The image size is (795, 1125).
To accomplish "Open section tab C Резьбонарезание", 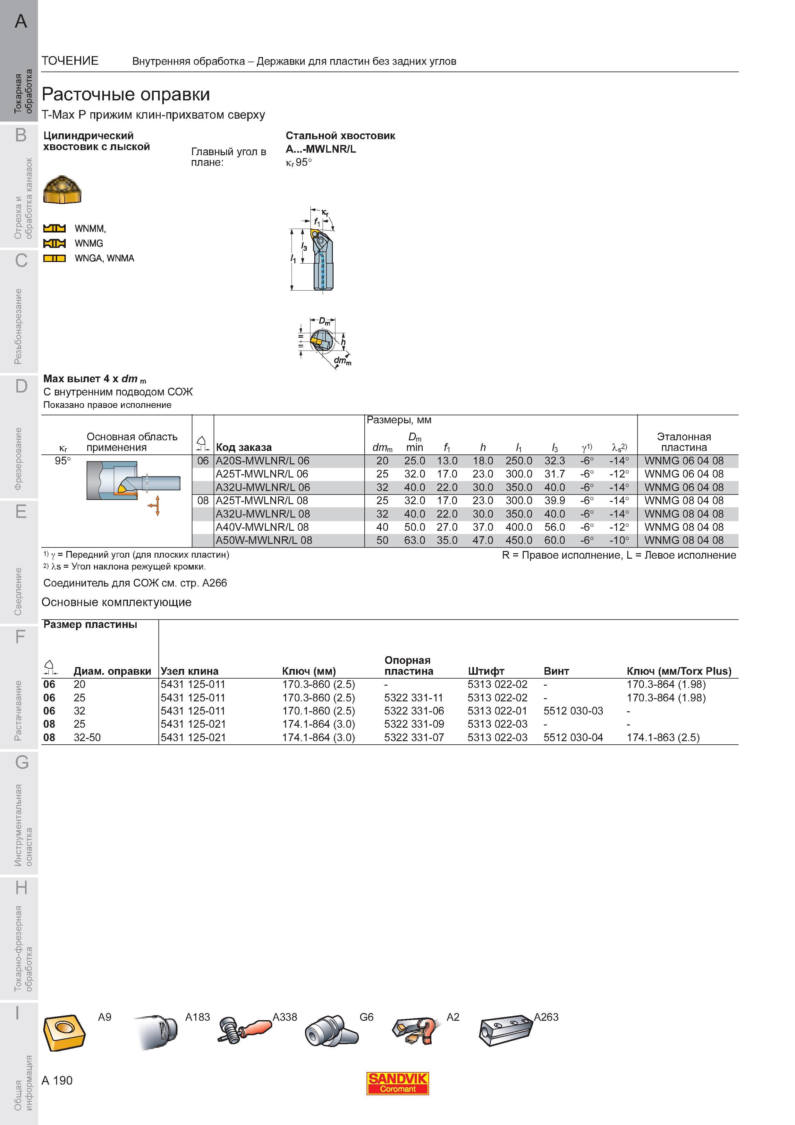I will 19,312.
